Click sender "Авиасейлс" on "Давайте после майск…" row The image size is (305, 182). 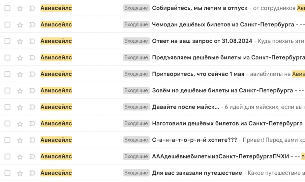point(56,107)
